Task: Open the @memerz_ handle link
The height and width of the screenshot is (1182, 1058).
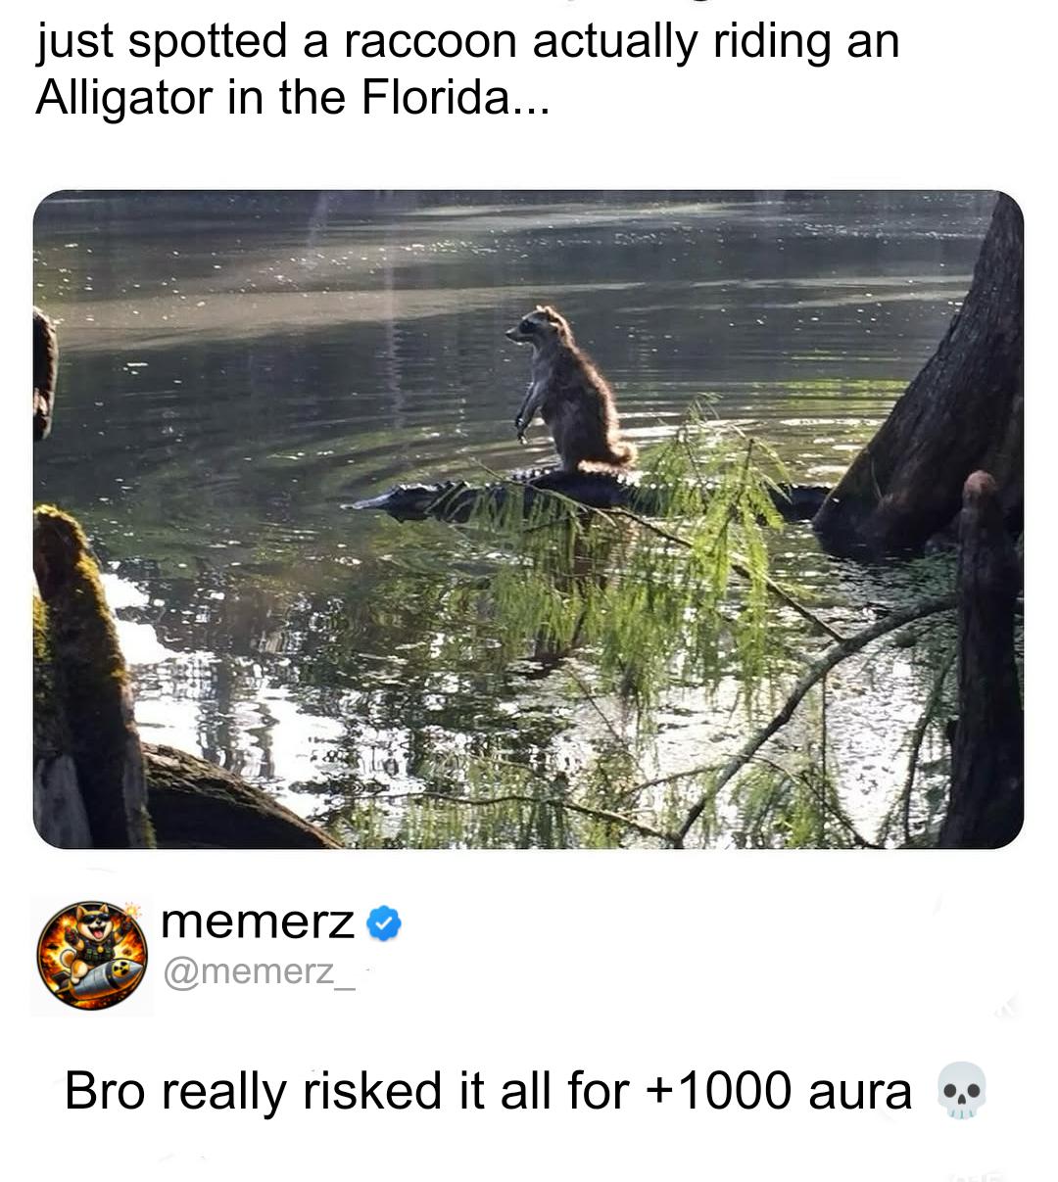Action: (x=257, y=971)
